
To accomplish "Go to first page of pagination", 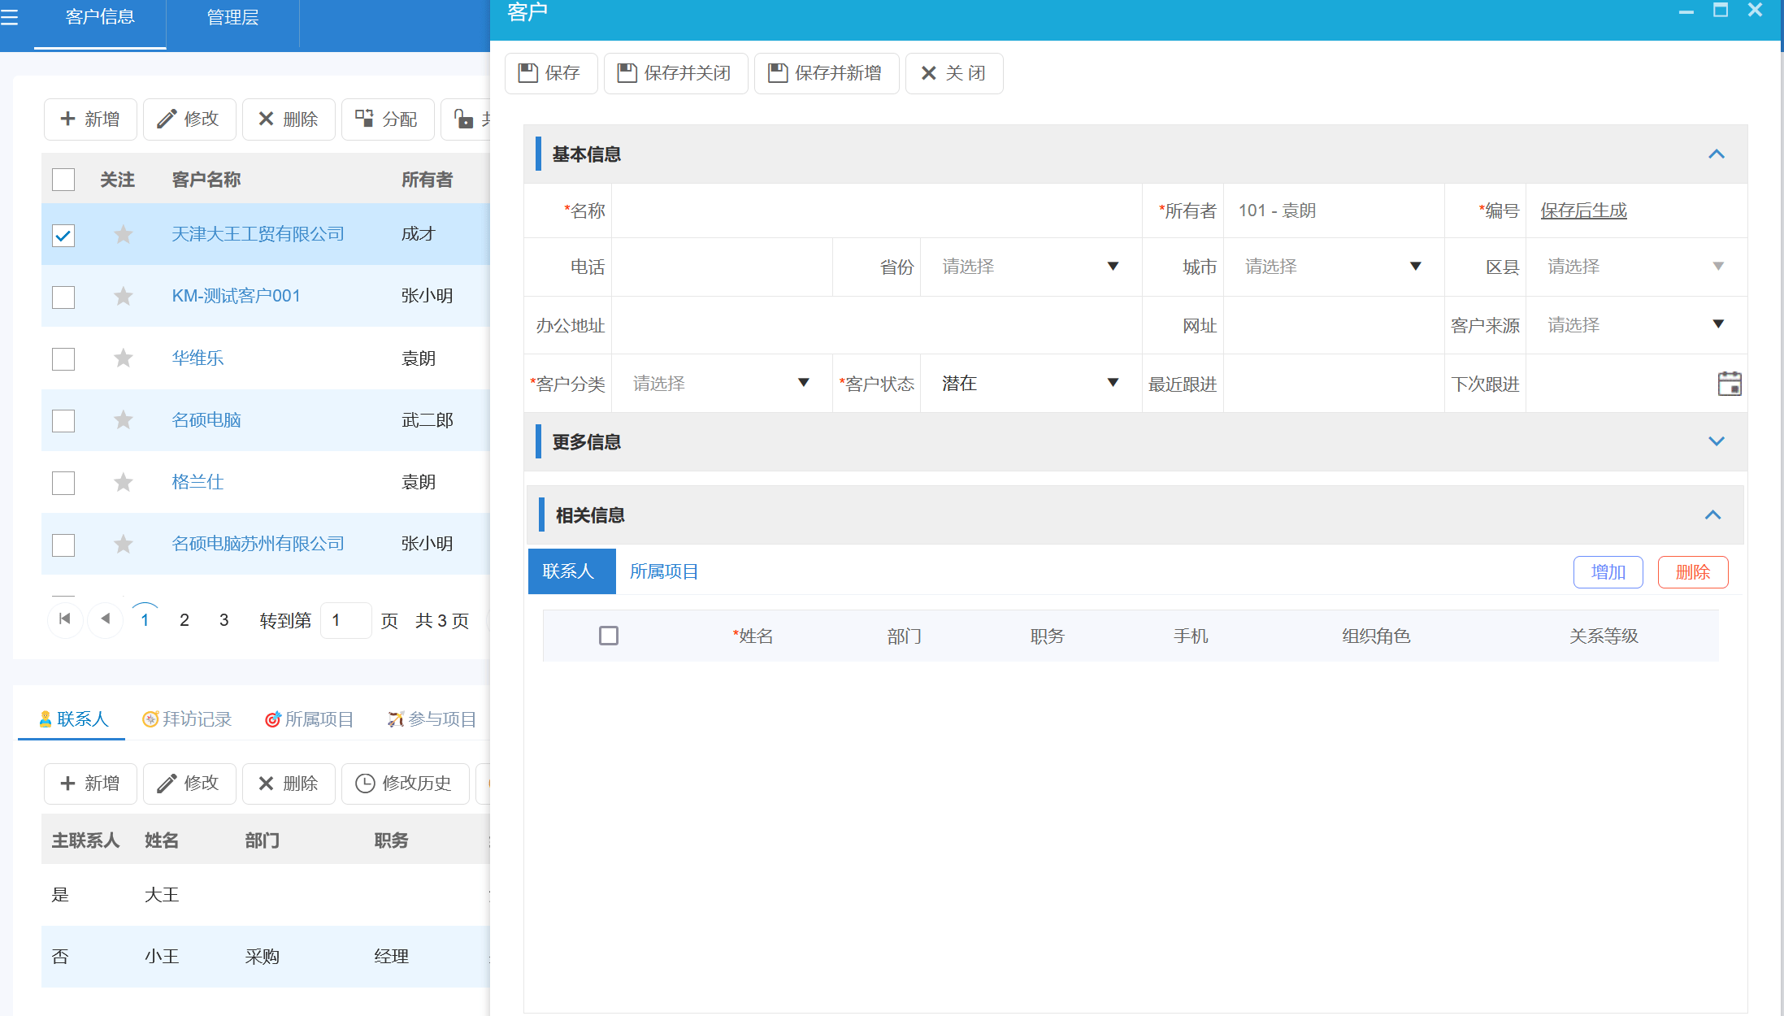I will click(65, 619).
